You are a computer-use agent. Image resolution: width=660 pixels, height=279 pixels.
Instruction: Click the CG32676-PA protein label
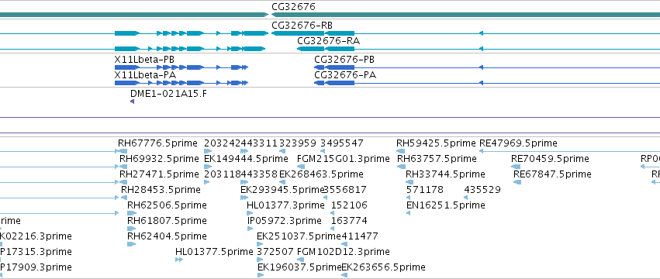point(345,75)
